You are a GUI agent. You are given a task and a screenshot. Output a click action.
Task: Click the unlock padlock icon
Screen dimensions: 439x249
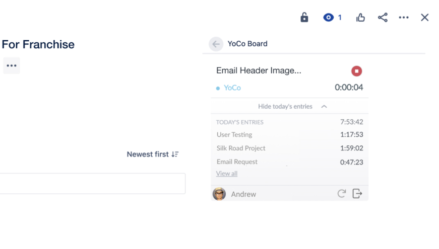(304, 17)
